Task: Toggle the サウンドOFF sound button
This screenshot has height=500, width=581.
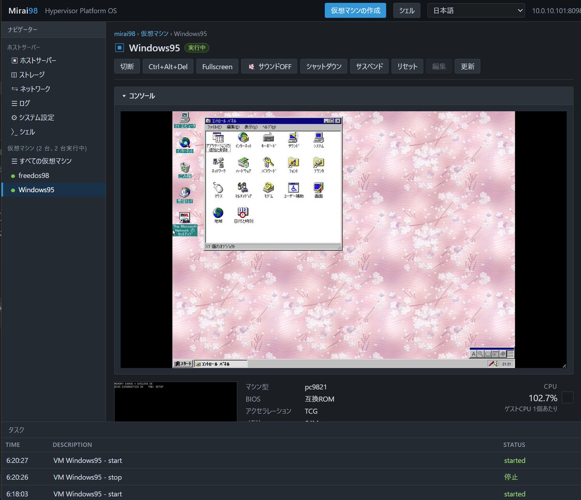Action: click(x=270, y=66)
